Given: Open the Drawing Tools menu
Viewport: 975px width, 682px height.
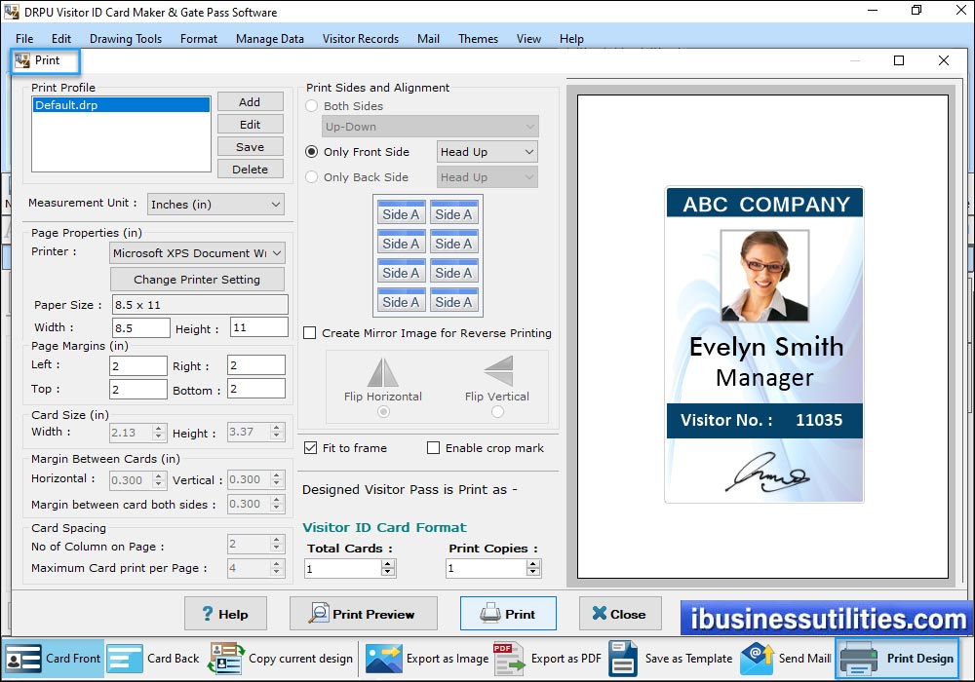Looking at the screenshot, I should click(x=126, y=39).
